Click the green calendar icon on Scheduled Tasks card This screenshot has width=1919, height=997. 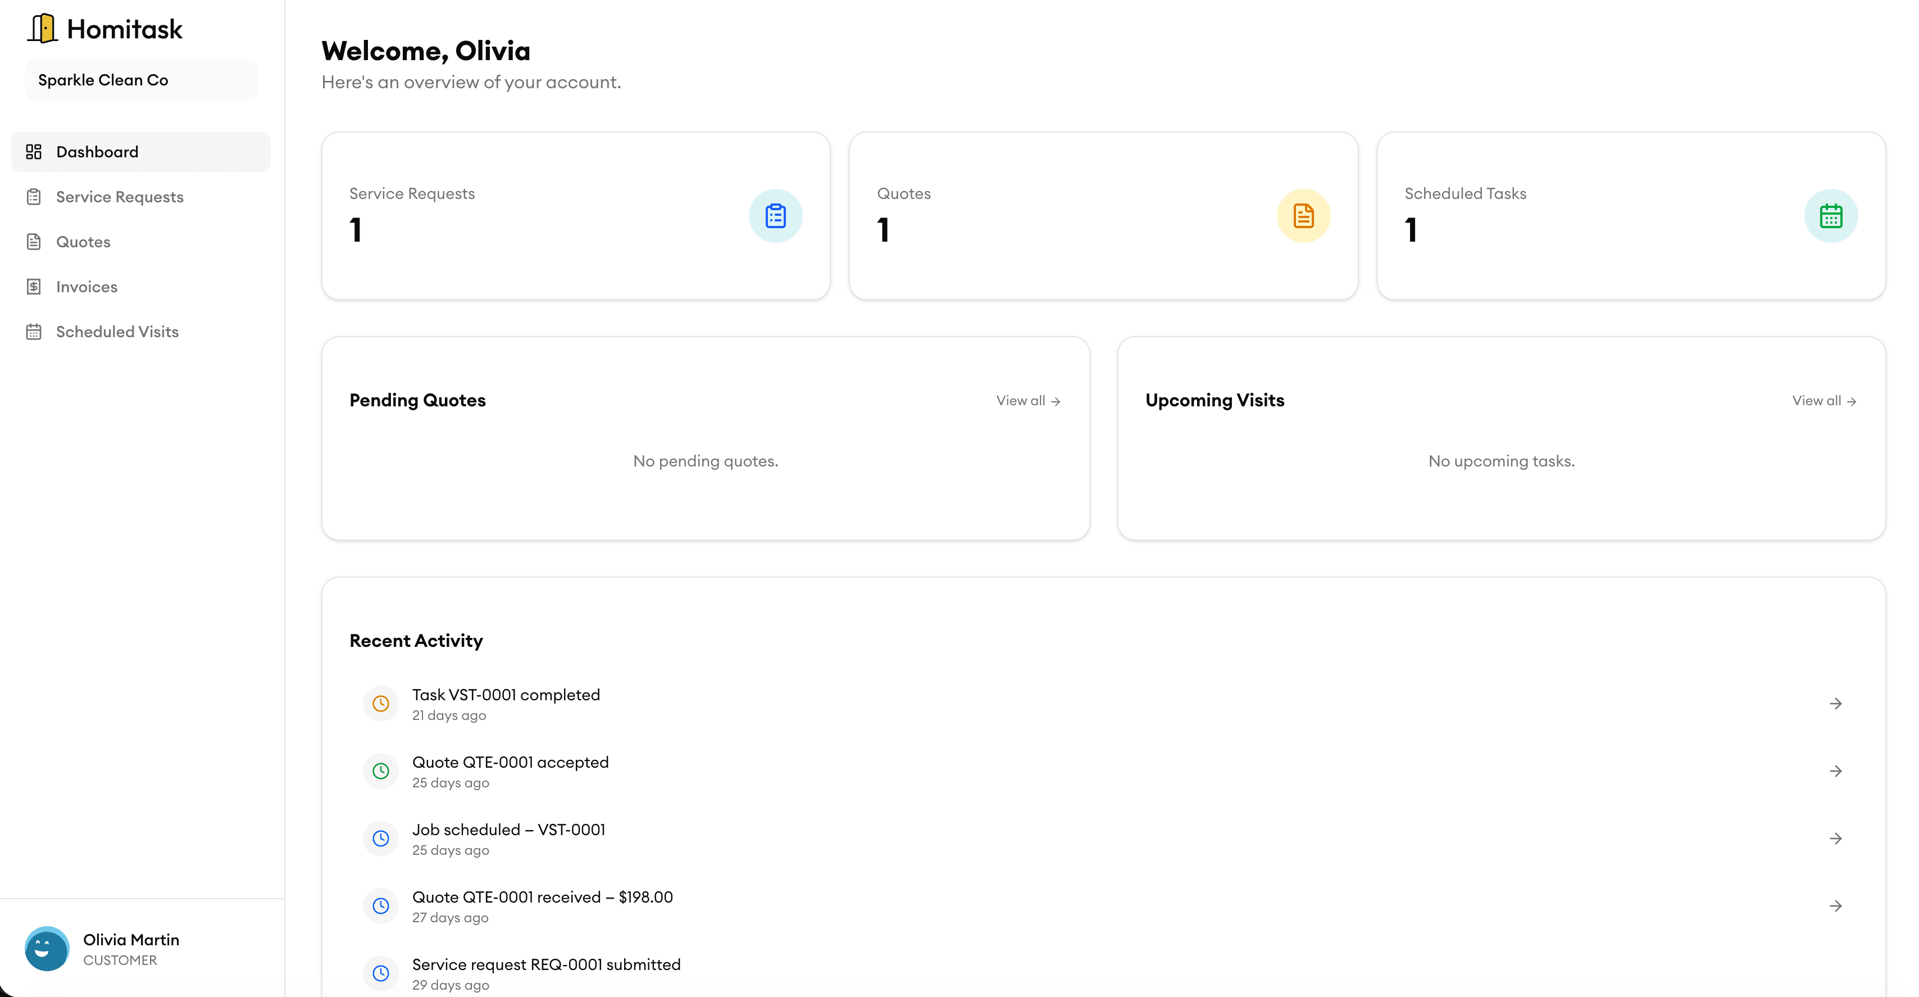coord(1831,215)
